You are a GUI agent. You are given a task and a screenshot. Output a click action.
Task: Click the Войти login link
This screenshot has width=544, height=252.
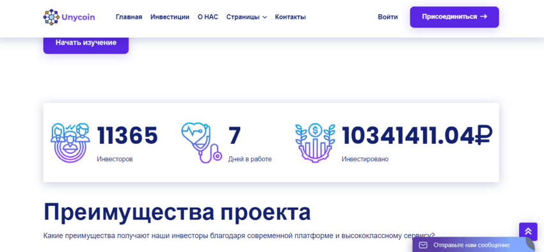(x=388, y=17)
